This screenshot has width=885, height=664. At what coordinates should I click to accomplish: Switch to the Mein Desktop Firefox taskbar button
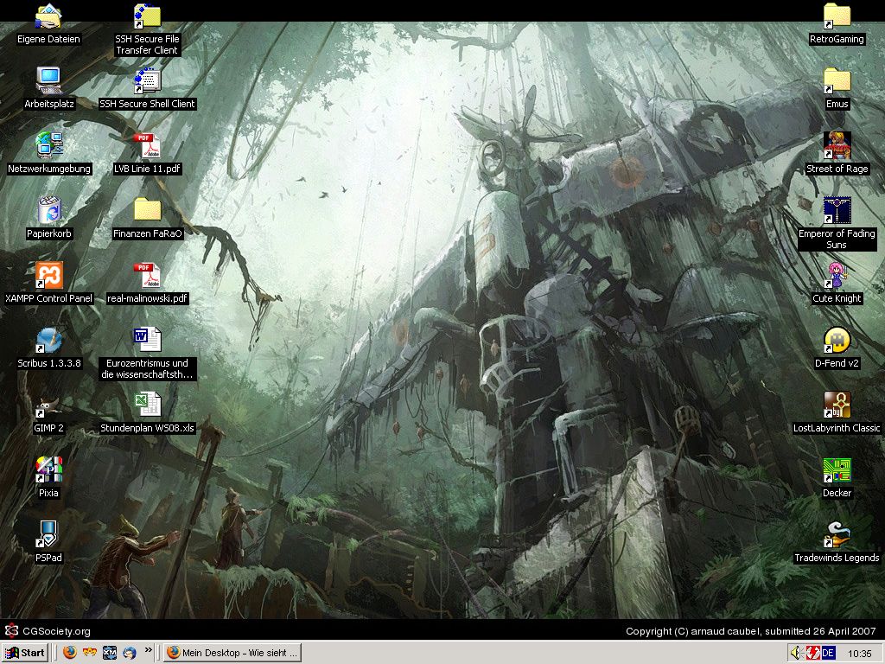pyautogui.click(x=233, y=653)
